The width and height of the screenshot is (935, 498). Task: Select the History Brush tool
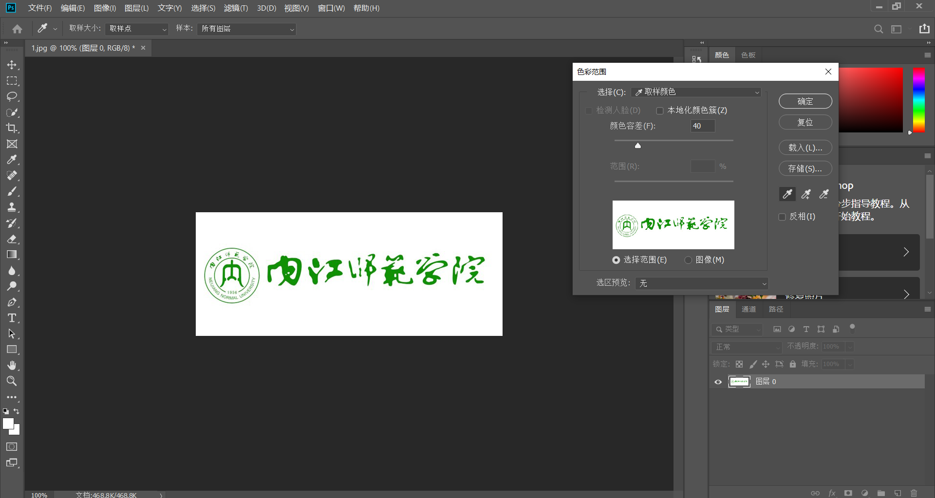[x=12, y=223]
